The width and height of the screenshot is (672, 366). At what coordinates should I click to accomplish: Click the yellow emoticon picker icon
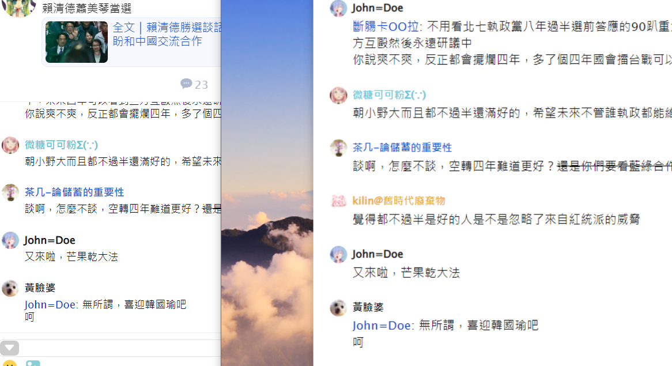pos(10,364)
